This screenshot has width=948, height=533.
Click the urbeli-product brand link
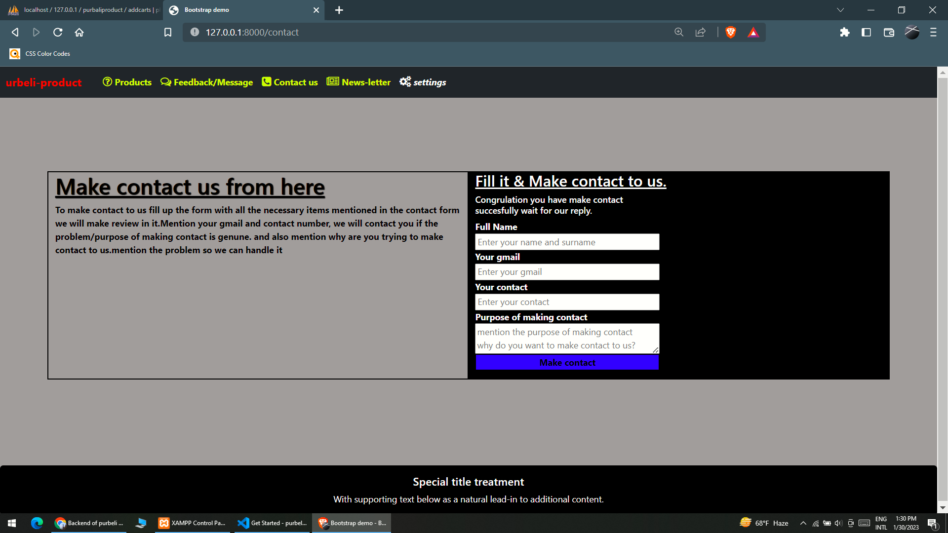point(44,82)
